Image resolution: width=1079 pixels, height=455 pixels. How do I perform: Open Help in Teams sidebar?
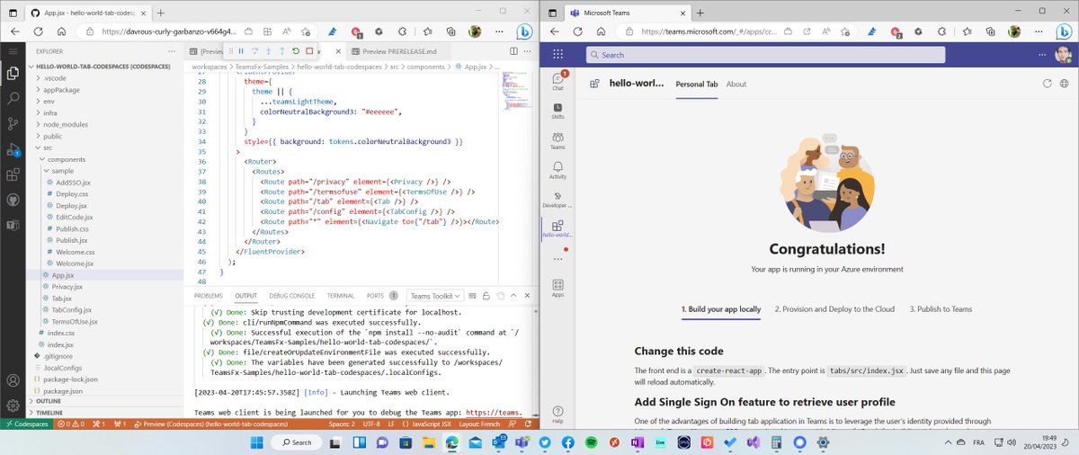pyautogui.click(x=558, y=415)
